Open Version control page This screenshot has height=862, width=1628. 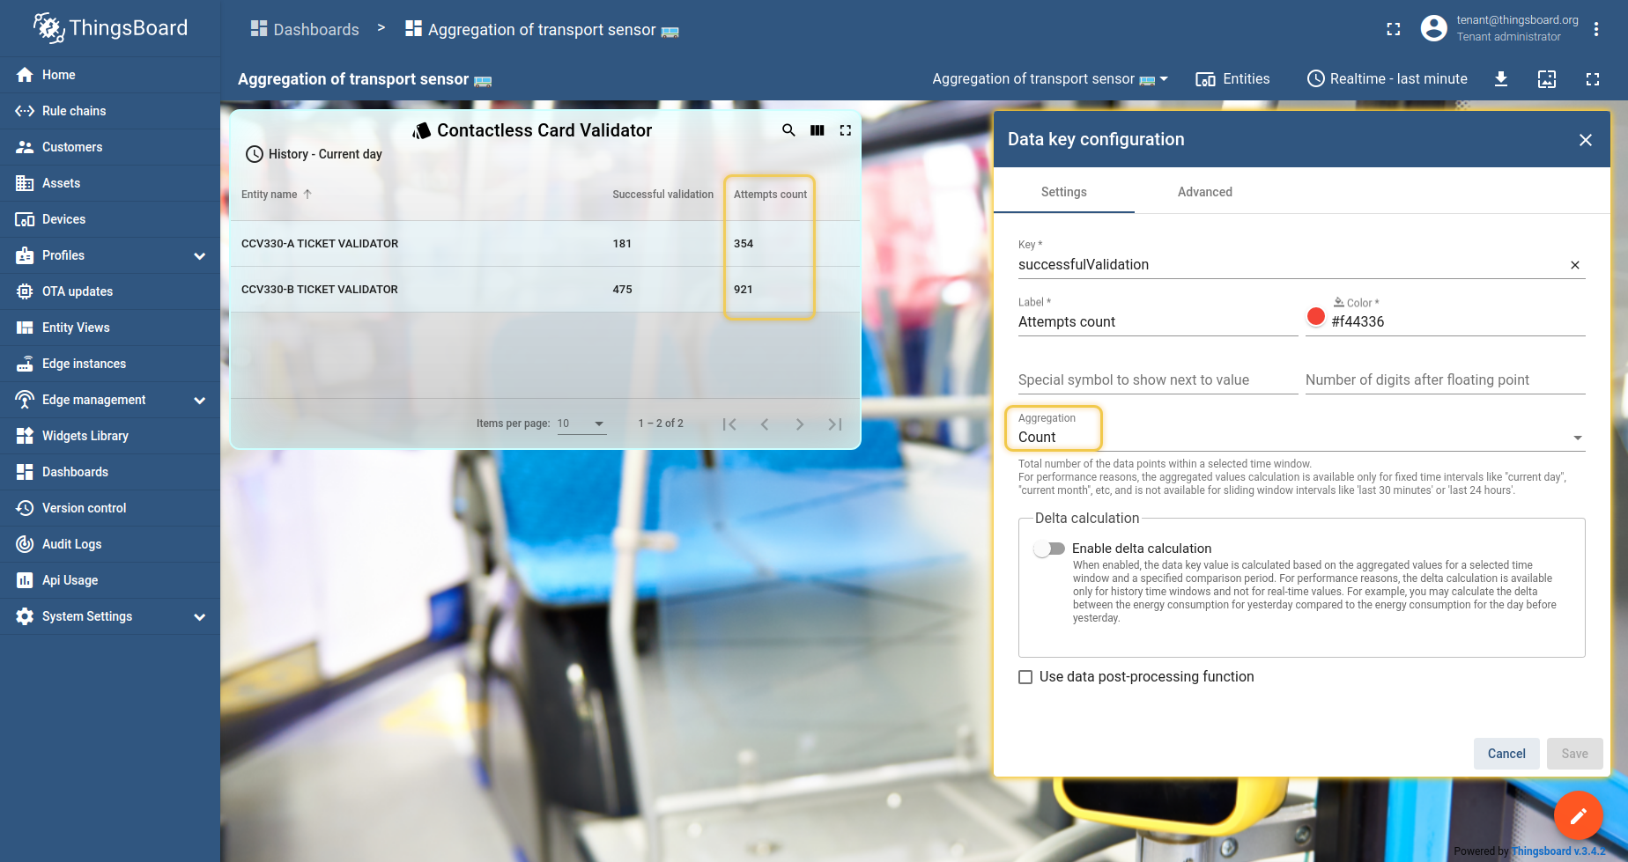(x=110, y=508)
